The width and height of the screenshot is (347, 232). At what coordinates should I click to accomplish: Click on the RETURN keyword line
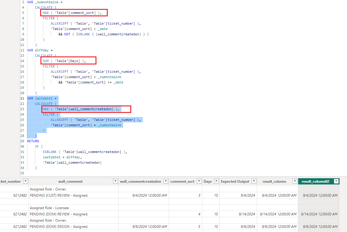pyautogui.click(x=33, y=141)
